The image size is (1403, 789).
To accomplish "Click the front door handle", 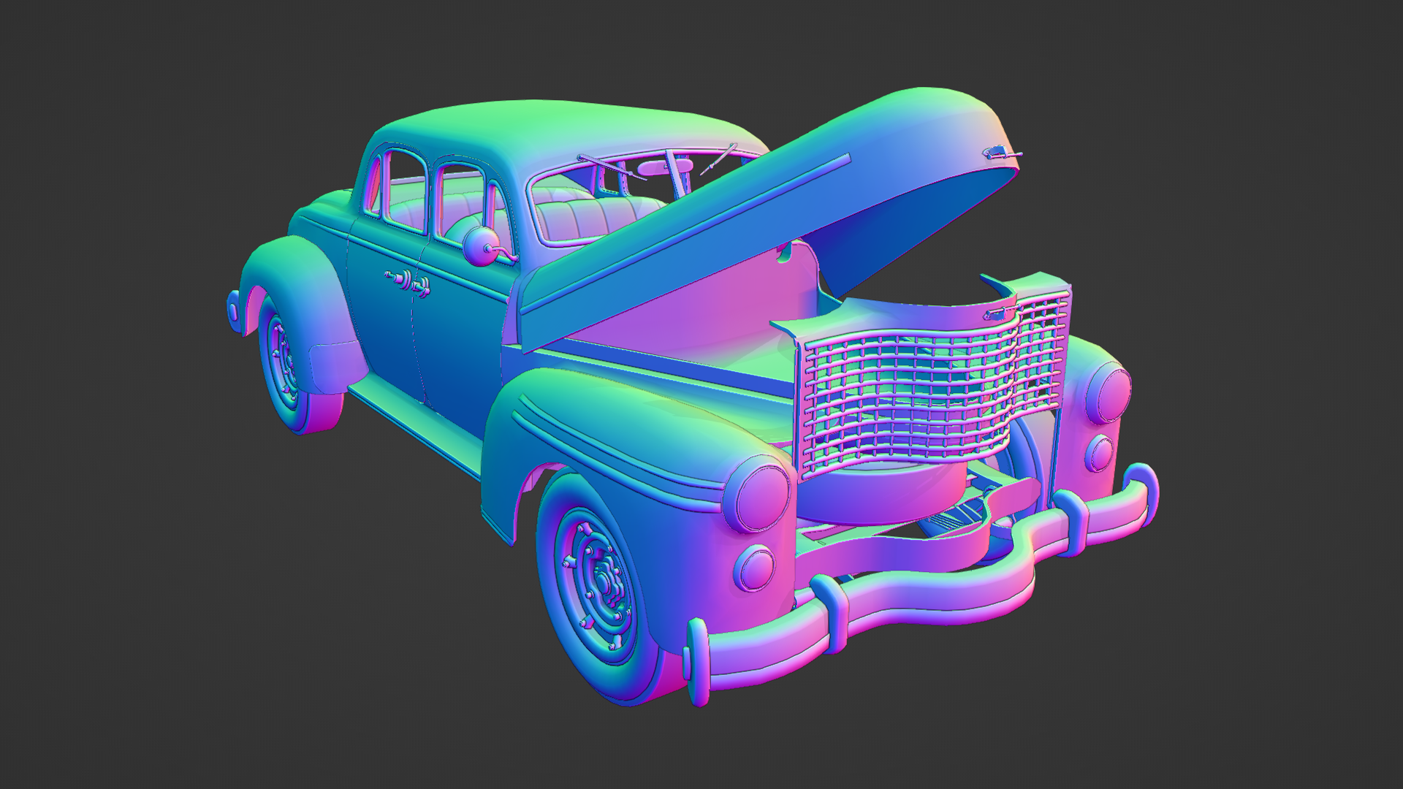I will point(422,287).
